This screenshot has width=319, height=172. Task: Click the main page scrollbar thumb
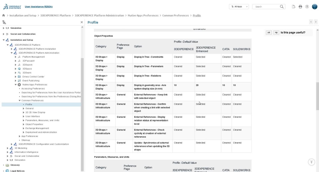(317, 96)
